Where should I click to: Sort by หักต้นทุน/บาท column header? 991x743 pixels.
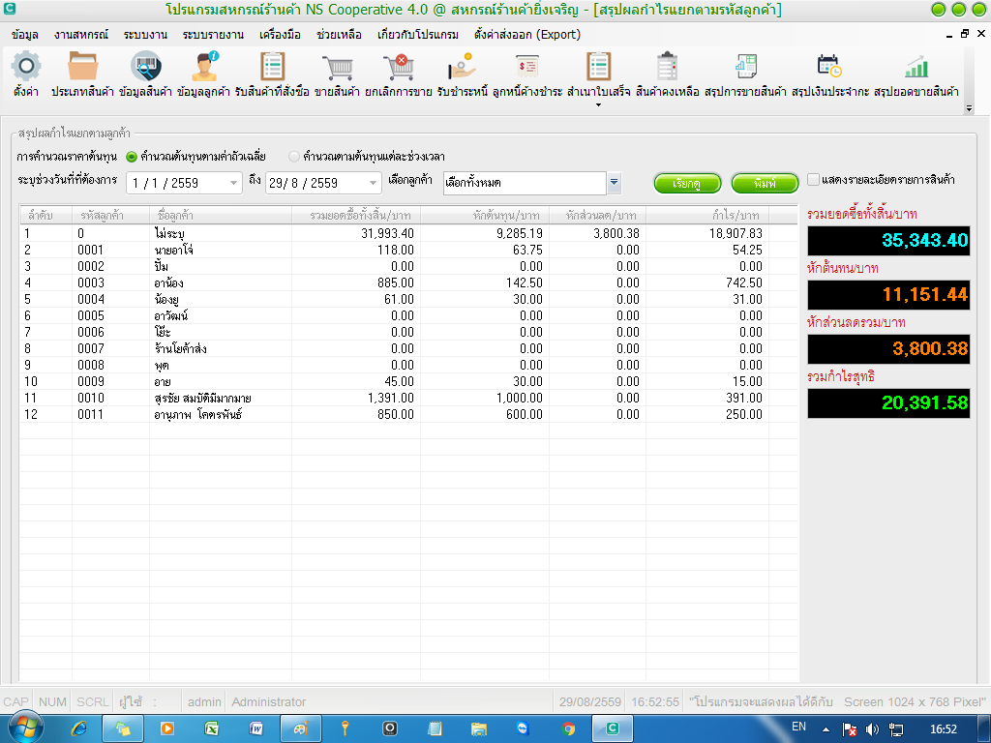485,216
